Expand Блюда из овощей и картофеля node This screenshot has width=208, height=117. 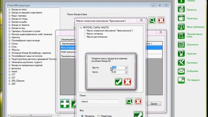(9, 13)
